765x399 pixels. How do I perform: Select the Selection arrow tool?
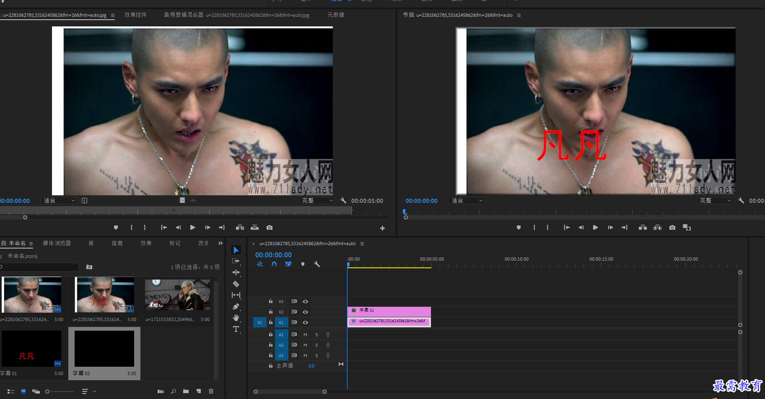point(236,250)
